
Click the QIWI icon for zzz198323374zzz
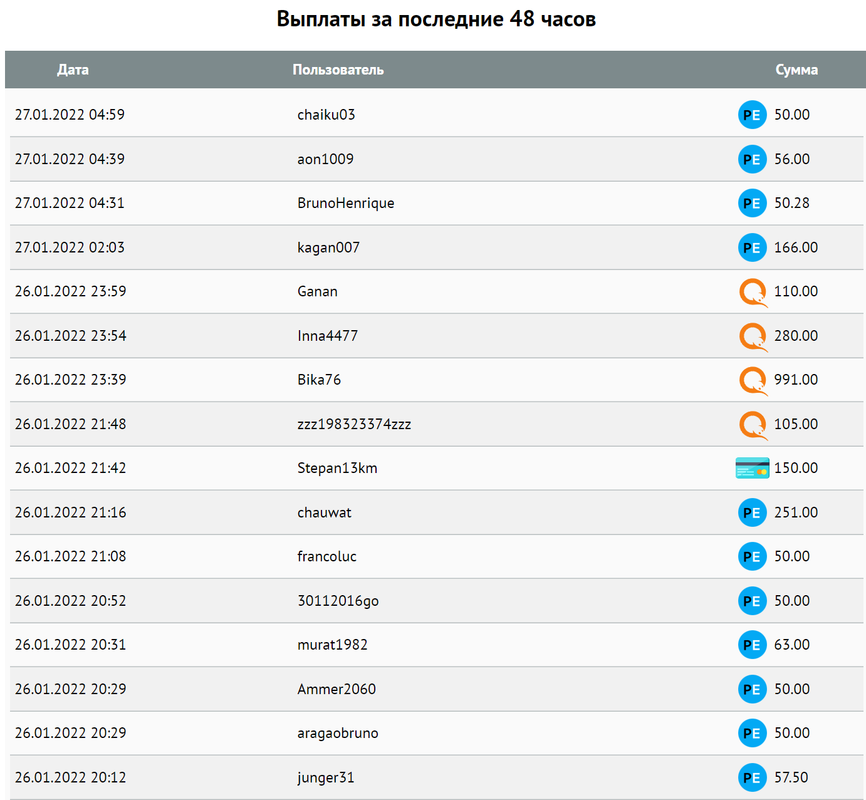pyautogui.click(x=753, y=425)
